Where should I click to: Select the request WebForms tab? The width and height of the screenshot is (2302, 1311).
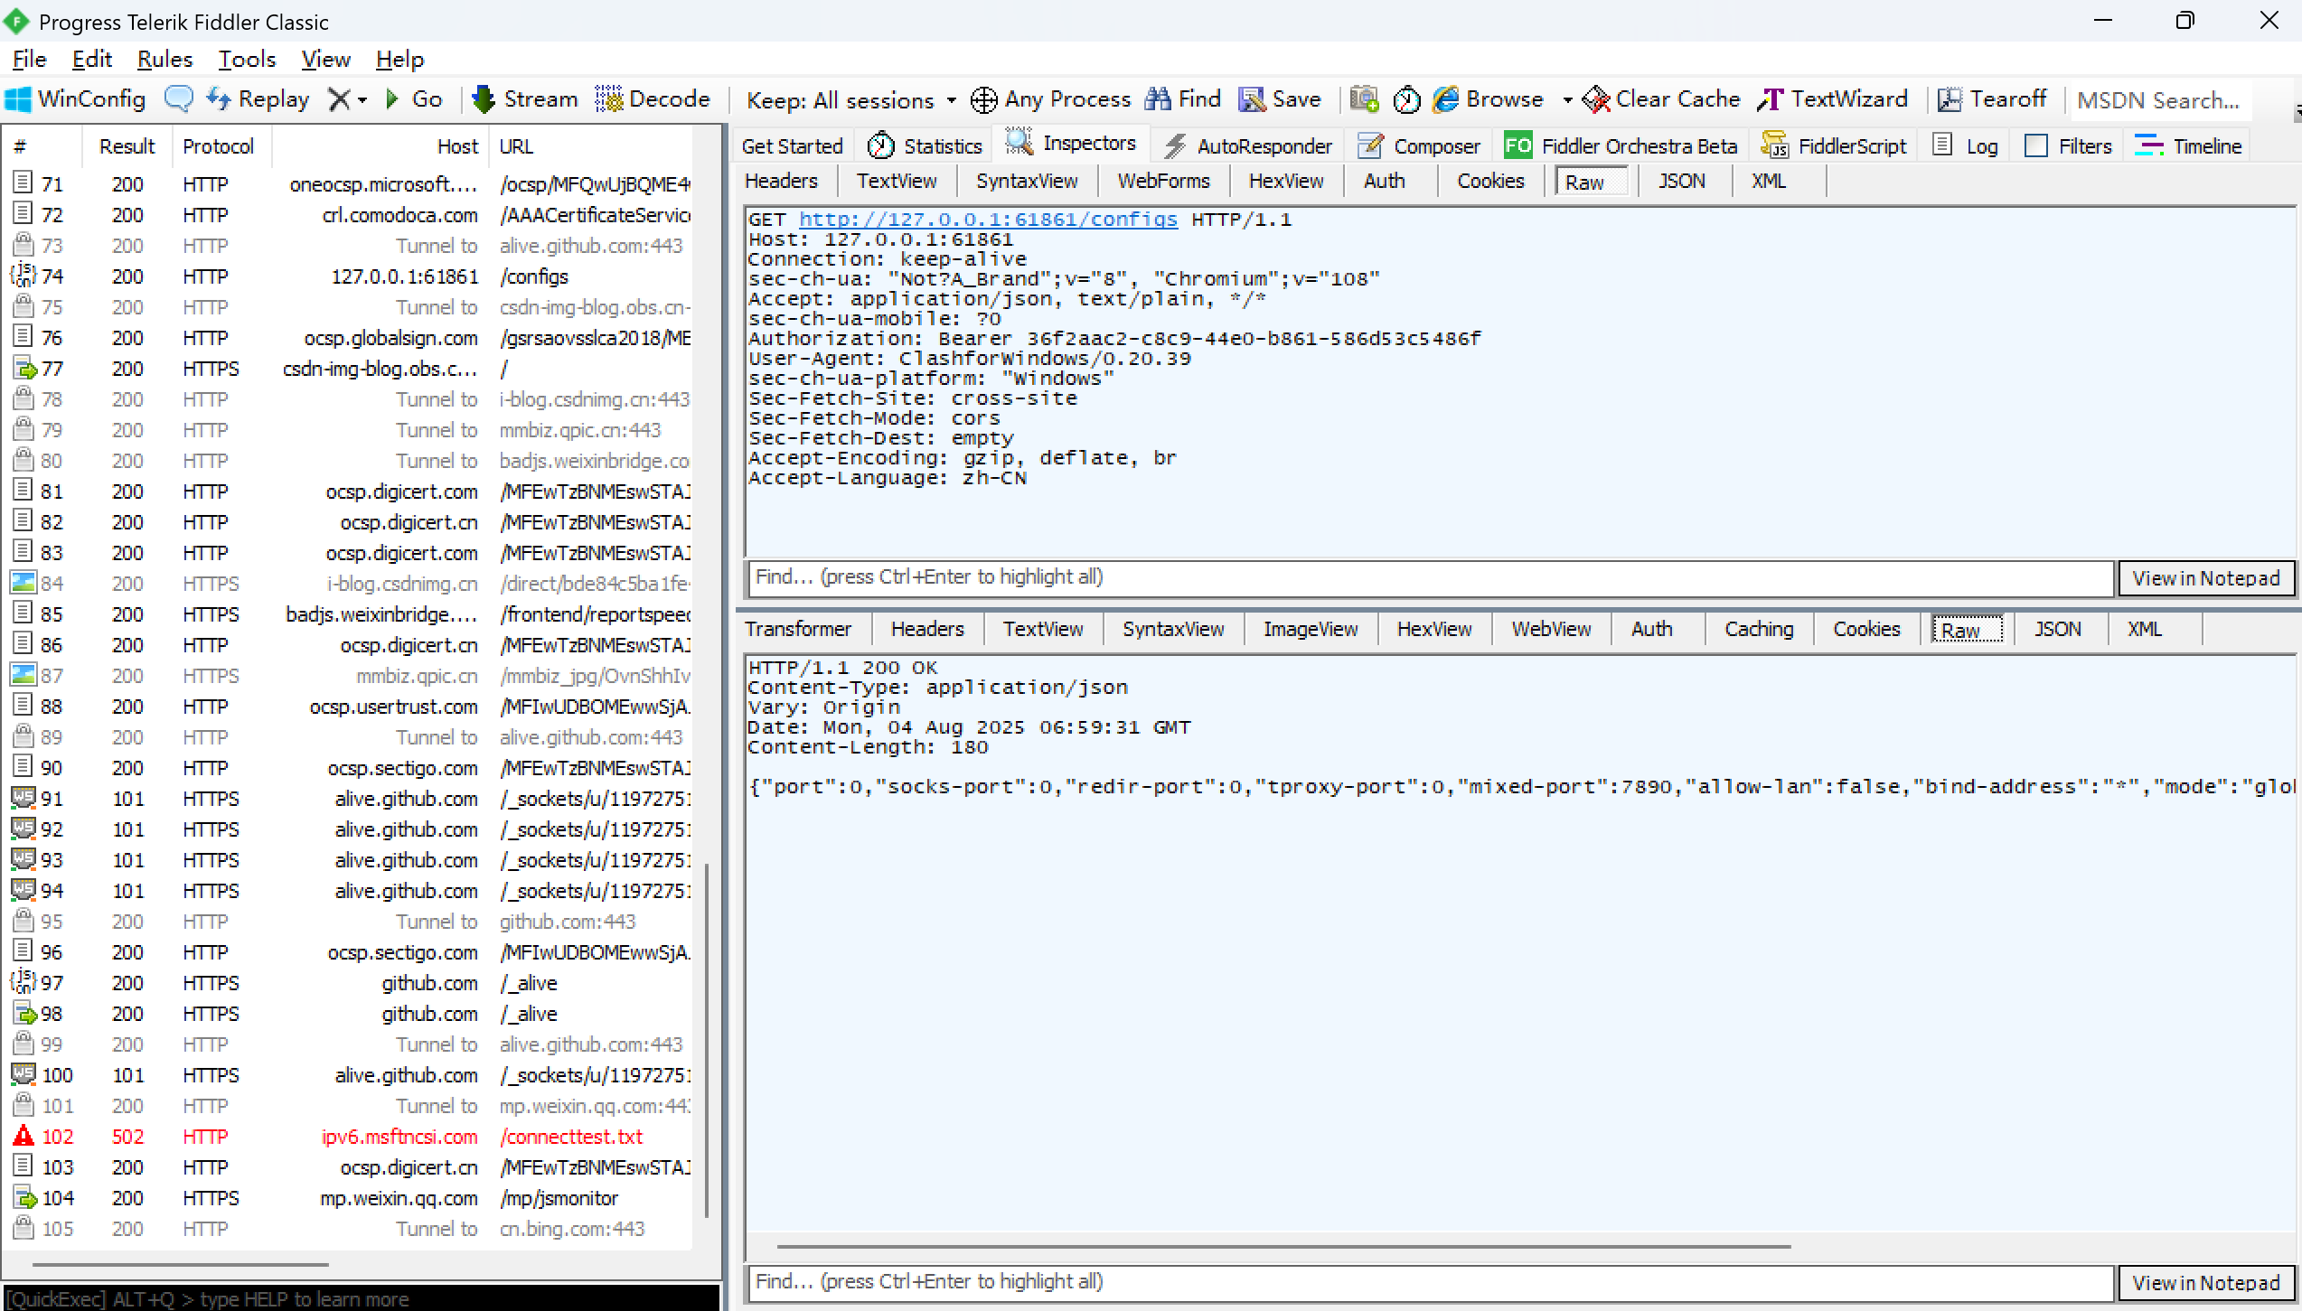[1163, 182]
